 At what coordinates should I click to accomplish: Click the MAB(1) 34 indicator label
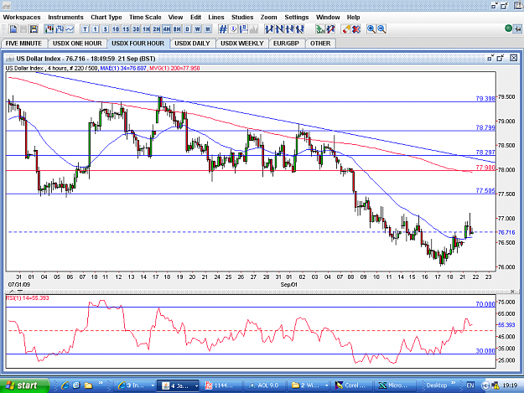[x=123, y=68]
